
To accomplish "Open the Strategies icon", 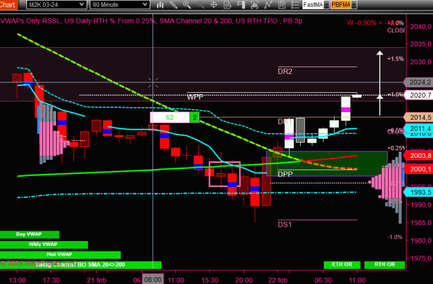I will click(282, 5).
